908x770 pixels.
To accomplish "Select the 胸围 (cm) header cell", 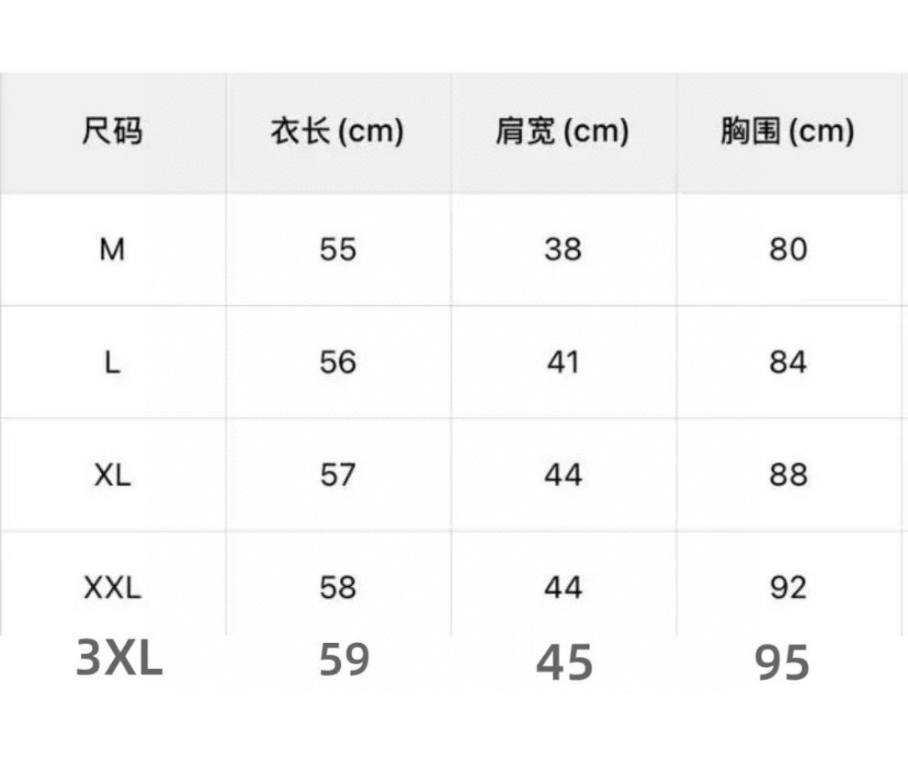I will pos(788,132).
